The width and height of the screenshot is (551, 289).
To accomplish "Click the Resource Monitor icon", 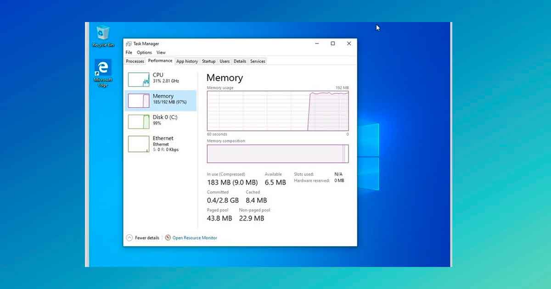I will pyautogui.click(x=168, y=238).
